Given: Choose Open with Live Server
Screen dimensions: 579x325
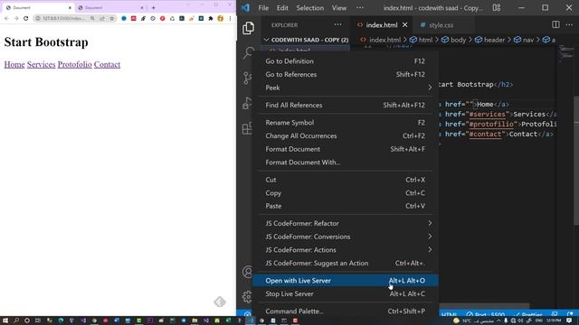Looking at the screenshot, I should coord(346,281).
